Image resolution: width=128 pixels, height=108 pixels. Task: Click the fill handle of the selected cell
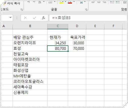[68, 51]
